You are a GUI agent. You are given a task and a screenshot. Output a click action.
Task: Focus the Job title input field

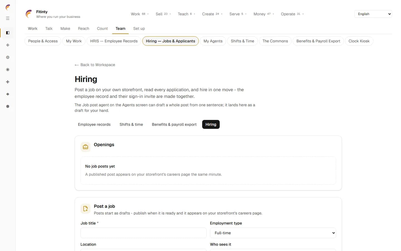(143, 233)
